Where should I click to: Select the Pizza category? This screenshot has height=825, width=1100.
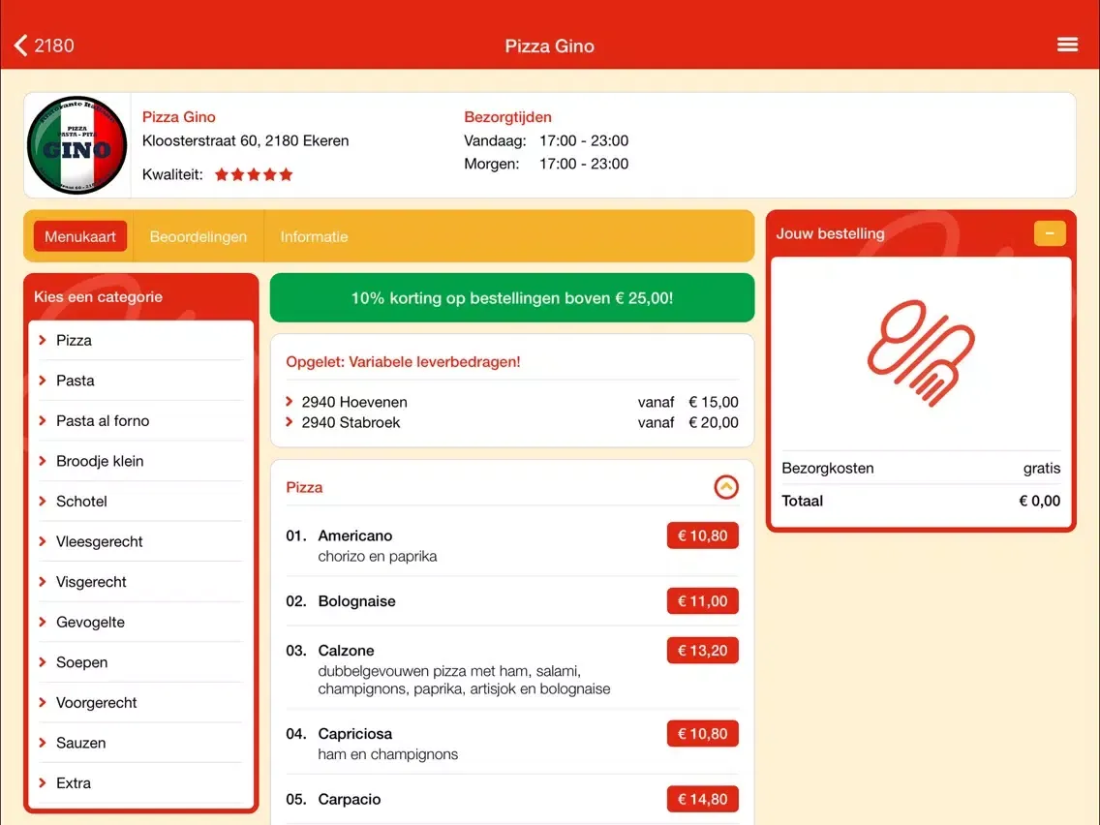(140, 340)
